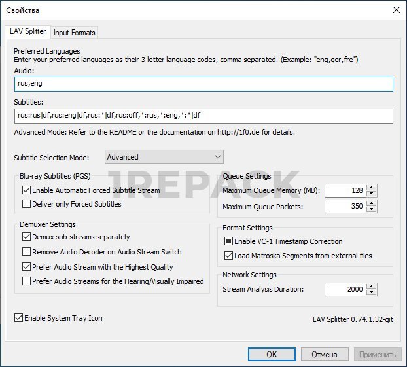Image resolution: width=407 pixels, height=367 pixels.
Task: Increase Stream Analysis Duration with up arrow
Action: (372, 286)
